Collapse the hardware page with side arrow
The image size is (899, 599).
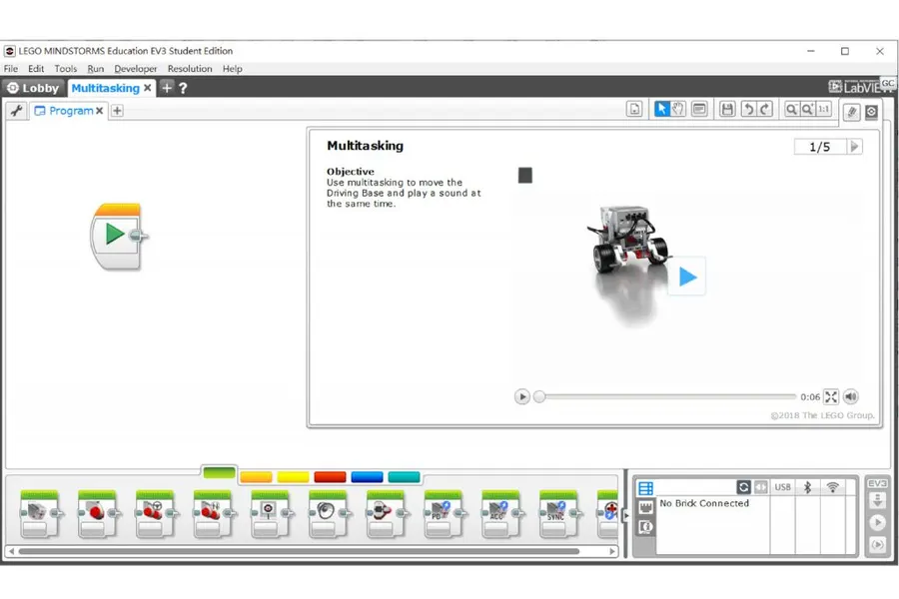[625, 515]
